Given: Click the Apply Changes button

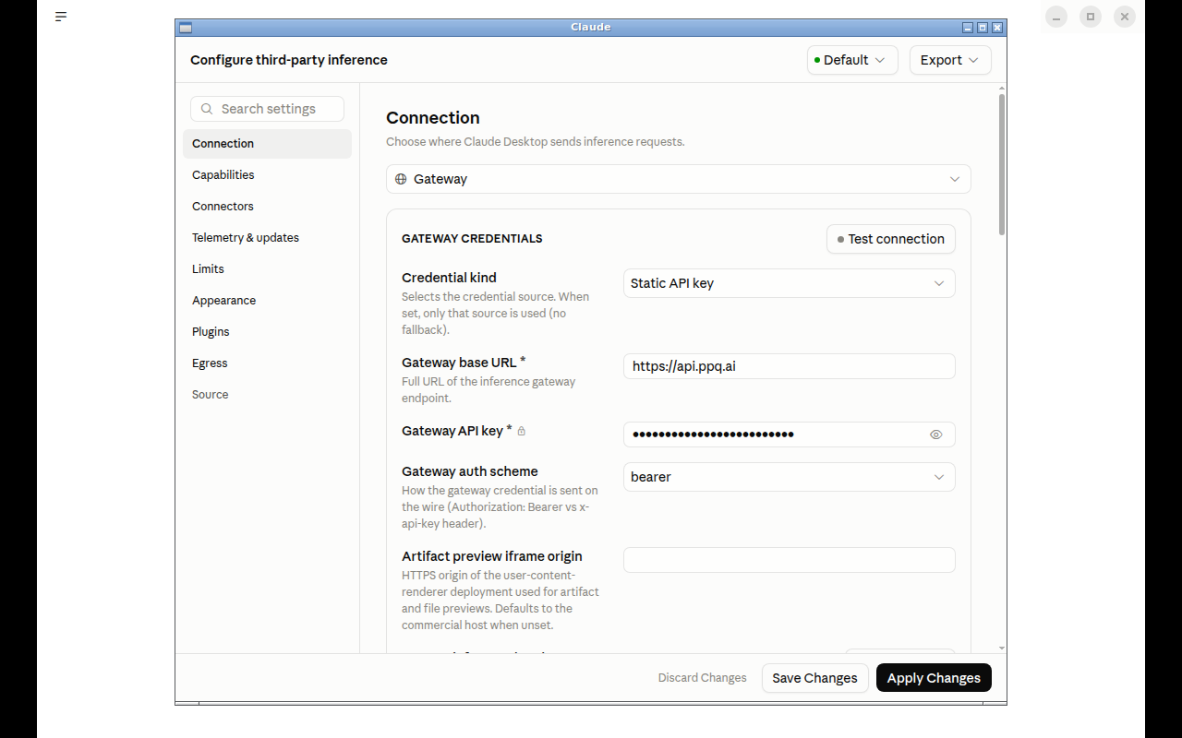Looking at the screenshot, I should pyautogui.click(x=934, y=678).
